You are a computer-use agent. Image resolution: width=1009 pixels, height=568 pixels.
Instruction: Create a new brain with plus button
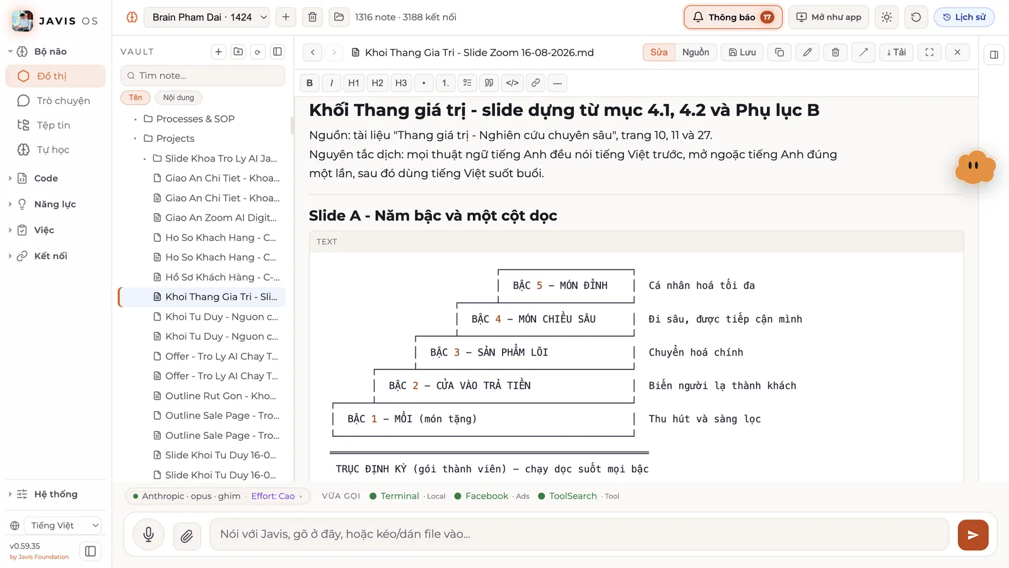(286, 17)
